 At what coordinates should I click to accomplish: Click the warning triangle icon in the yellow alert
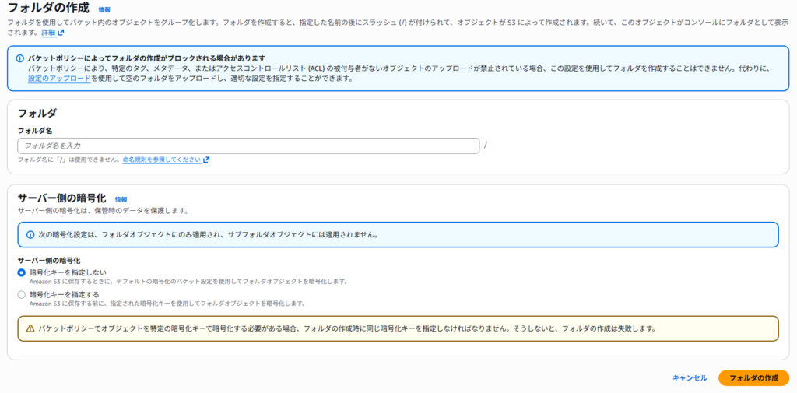point(30,328)
